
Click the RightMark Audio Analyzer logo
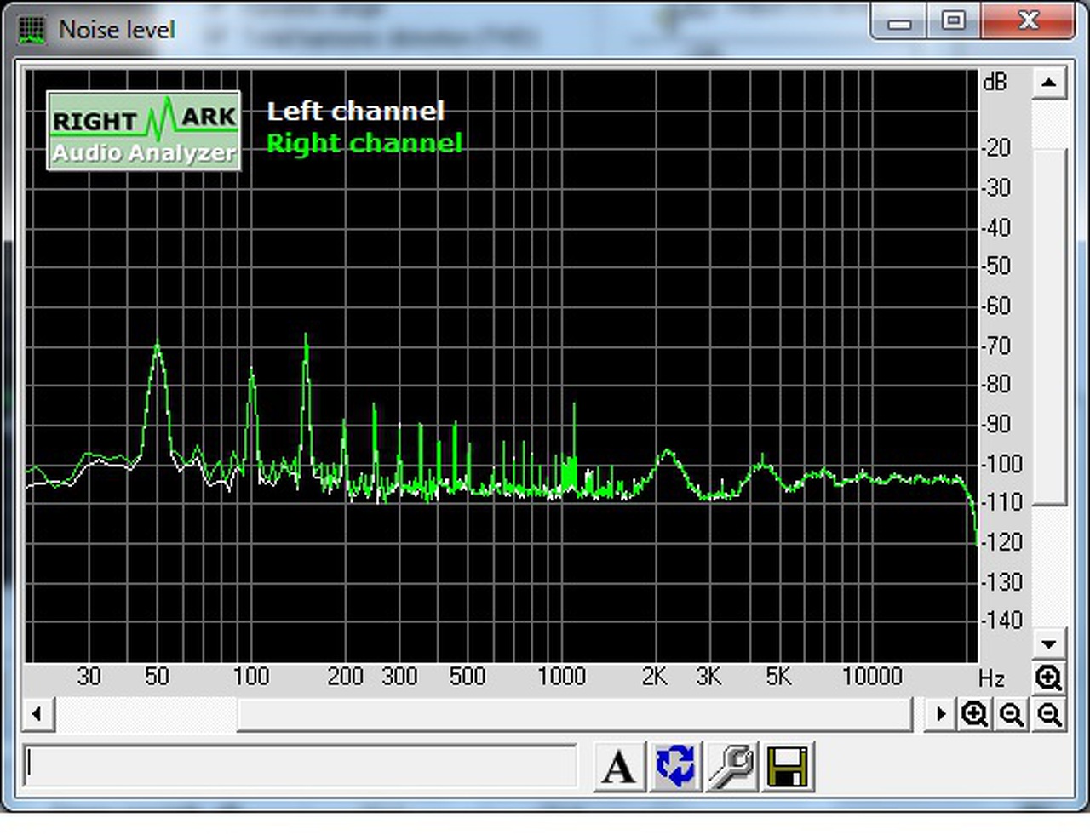(x=144, y=130)
